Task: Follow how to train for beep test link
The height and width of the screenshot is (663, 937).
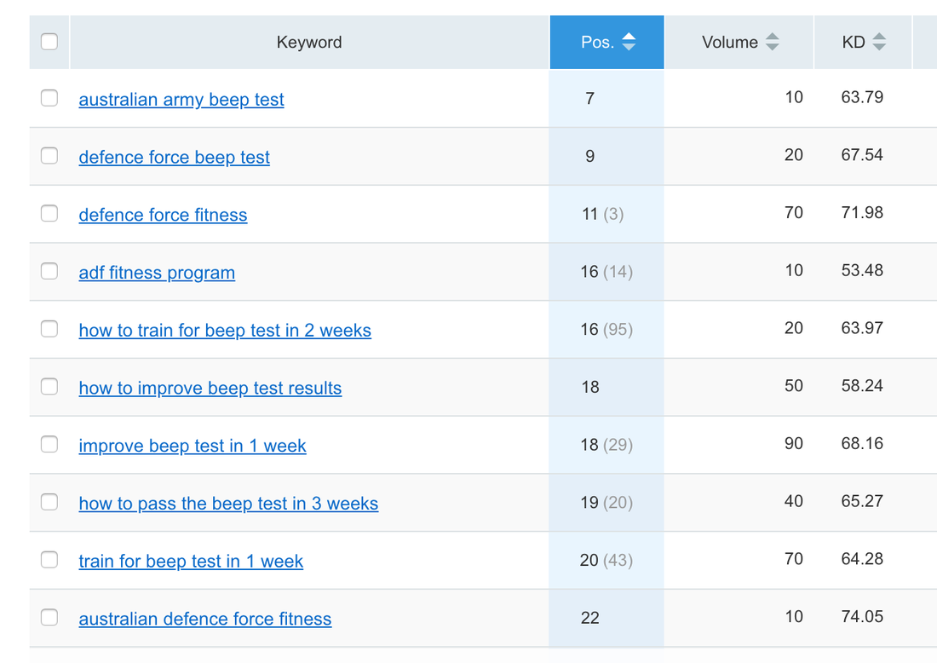Action: (225, 331)
